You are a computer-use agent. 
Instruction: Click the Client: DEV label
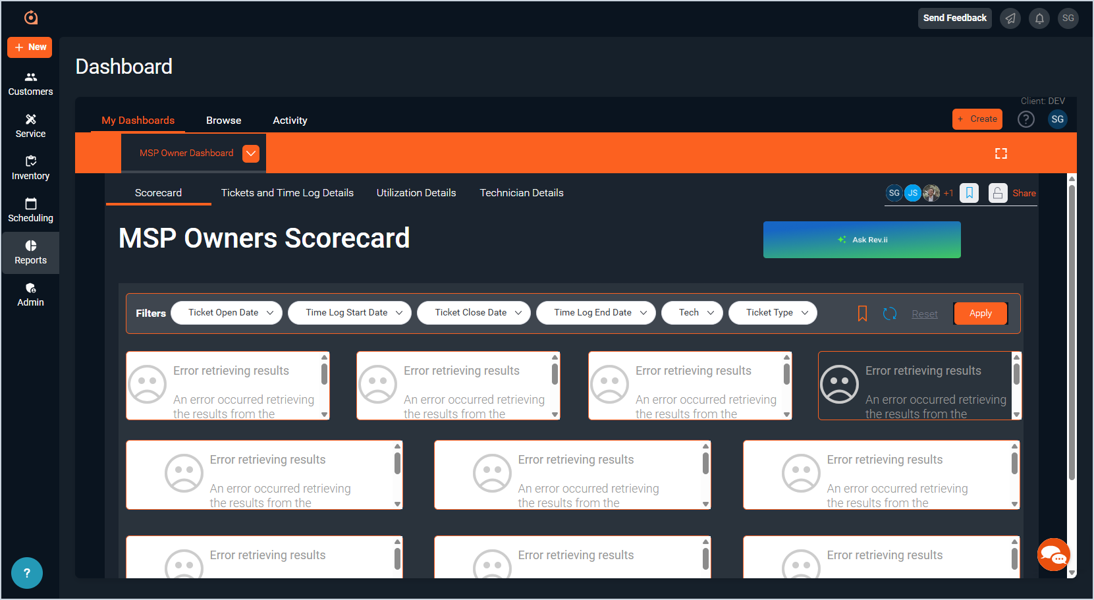tap(1043, 101)
